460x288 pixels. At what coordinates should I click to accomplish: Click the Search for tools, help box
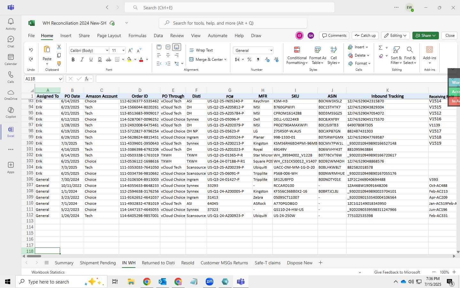(x=233, y=23)
